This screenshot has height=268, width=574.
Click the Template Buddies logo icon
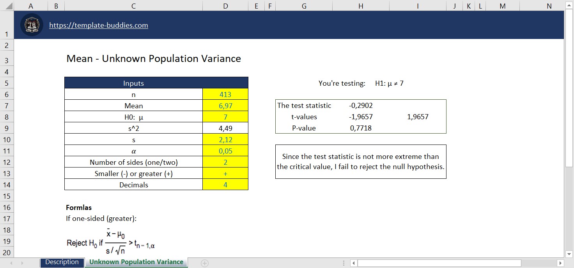coord(31,25)
